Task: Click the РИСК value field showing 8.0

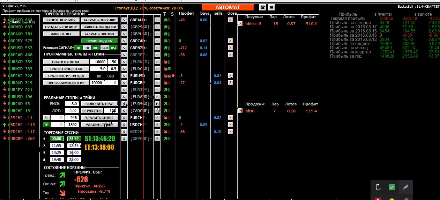Action: [x=73, y=104]
